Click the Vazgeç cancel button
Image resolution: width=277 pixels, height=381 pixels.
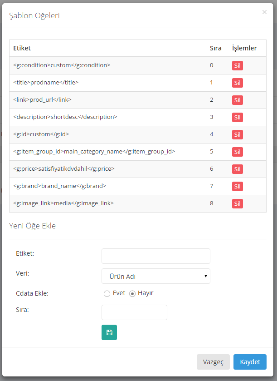(x=213, y=362)
